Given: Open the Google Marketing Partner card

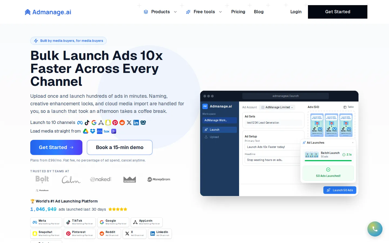Looking at the screenshot, I should [113, 222].
